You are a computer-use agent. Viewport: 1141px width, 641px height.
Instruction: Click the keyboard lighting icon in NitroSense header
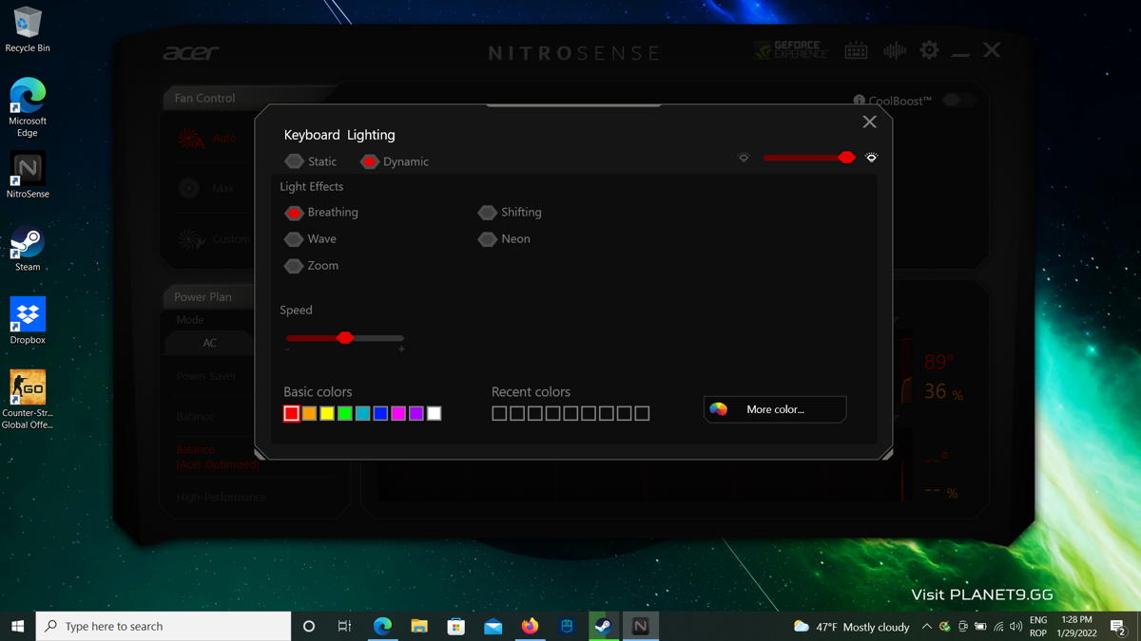click(856, 50)
